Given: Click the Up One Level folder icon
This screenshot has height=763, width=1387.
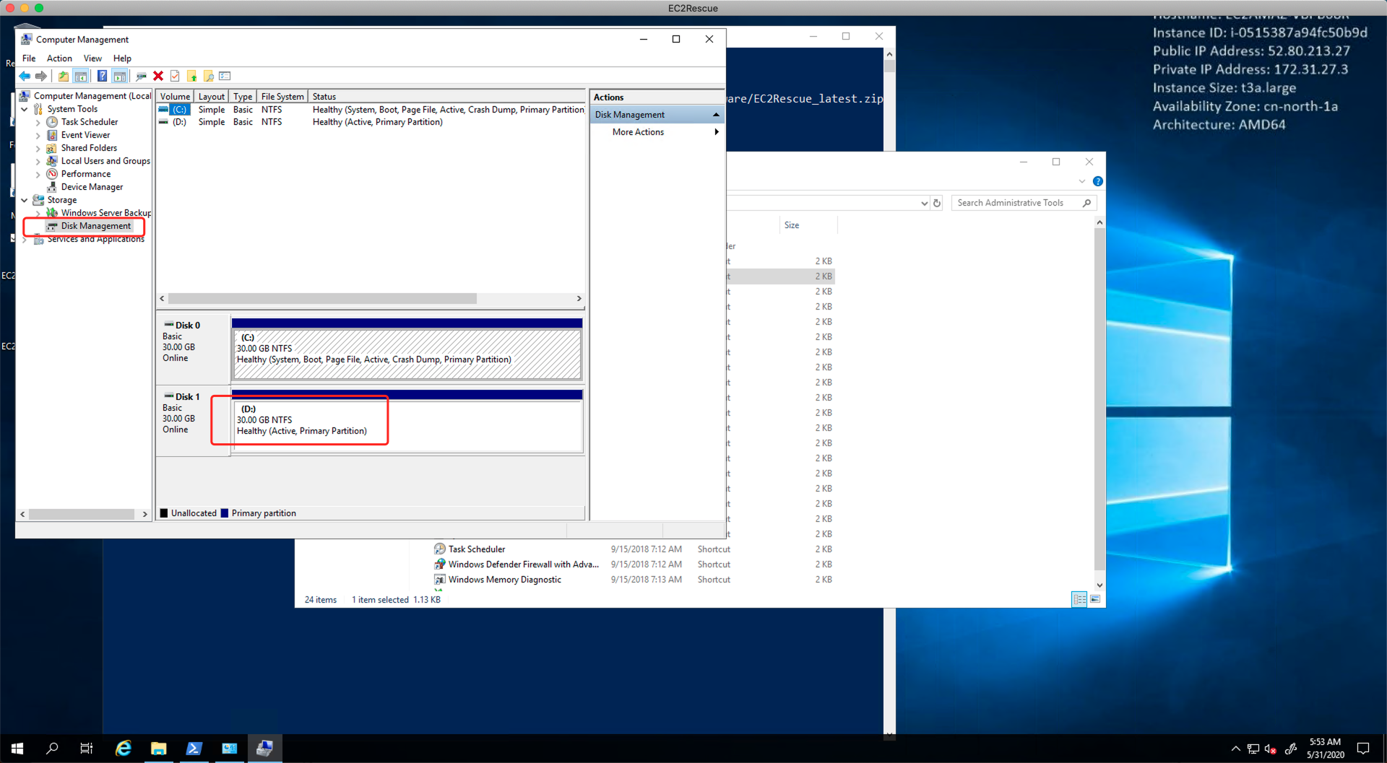Looking at the screenshot, I should click(x=64, y=77).
